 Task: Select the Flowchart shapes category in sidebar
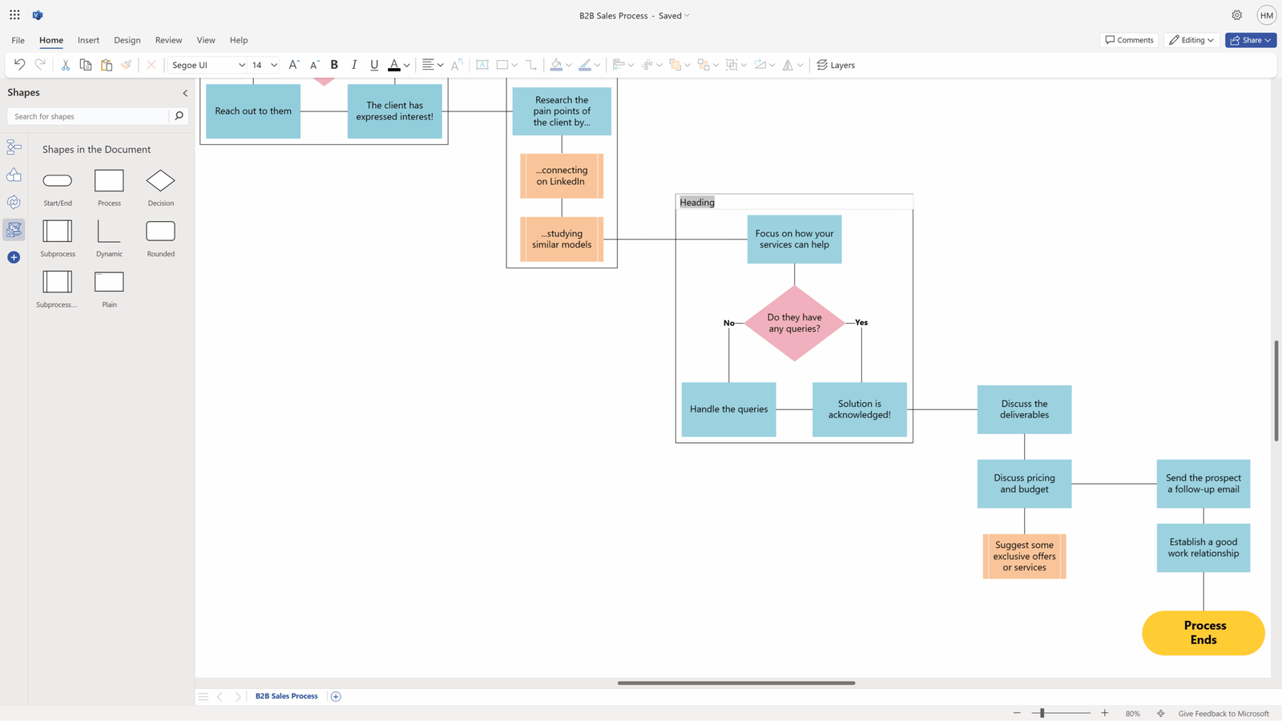tap(14, 147)
